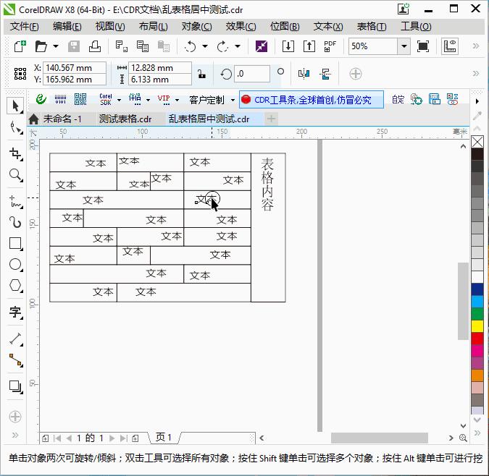Click the X position field
This screenshot has width=489, height=476.
pos(75,67)
